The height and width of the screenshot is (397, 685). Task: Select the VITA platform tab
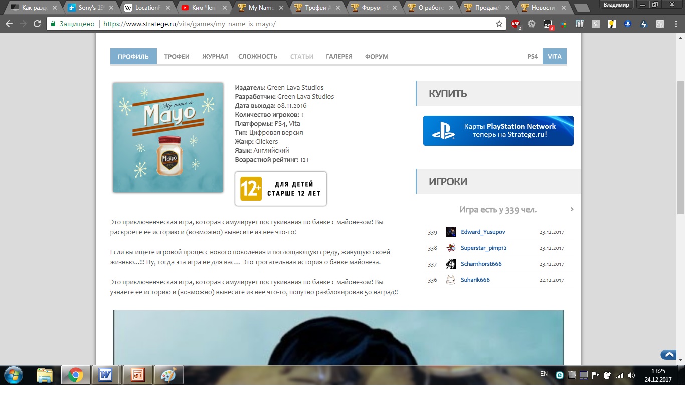pyautogui.click(x=554, y=56)
